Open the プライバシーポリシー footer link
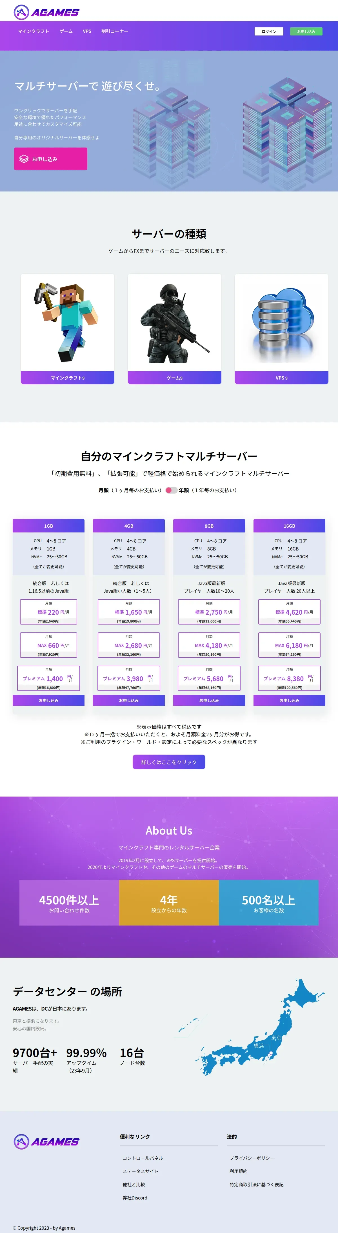 252,1158
